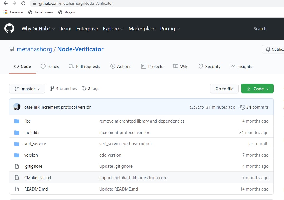Click the bell icon in Notifications button
Screen dimensions: 284x200
[x=268, y=49]
